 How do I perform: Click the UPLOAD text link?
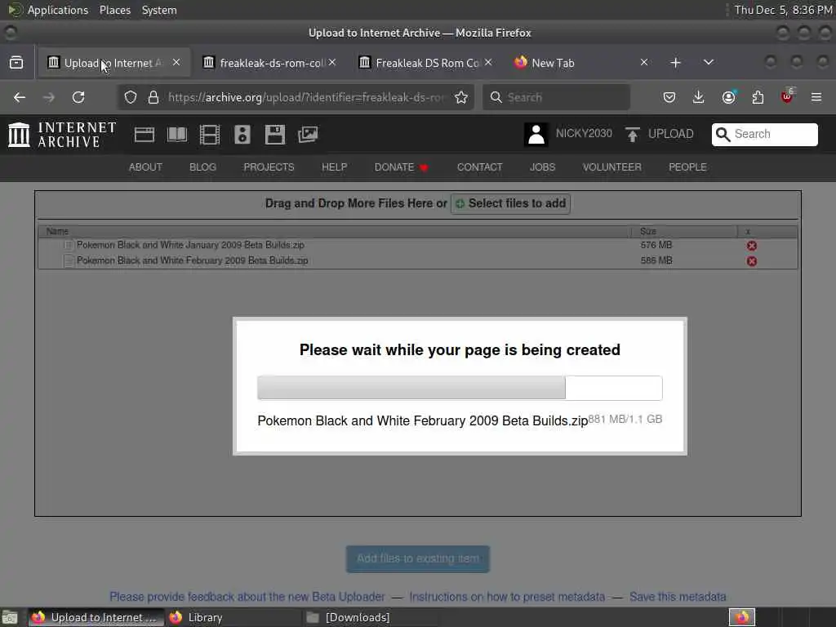pyautogui.click(x=671, y=134)
